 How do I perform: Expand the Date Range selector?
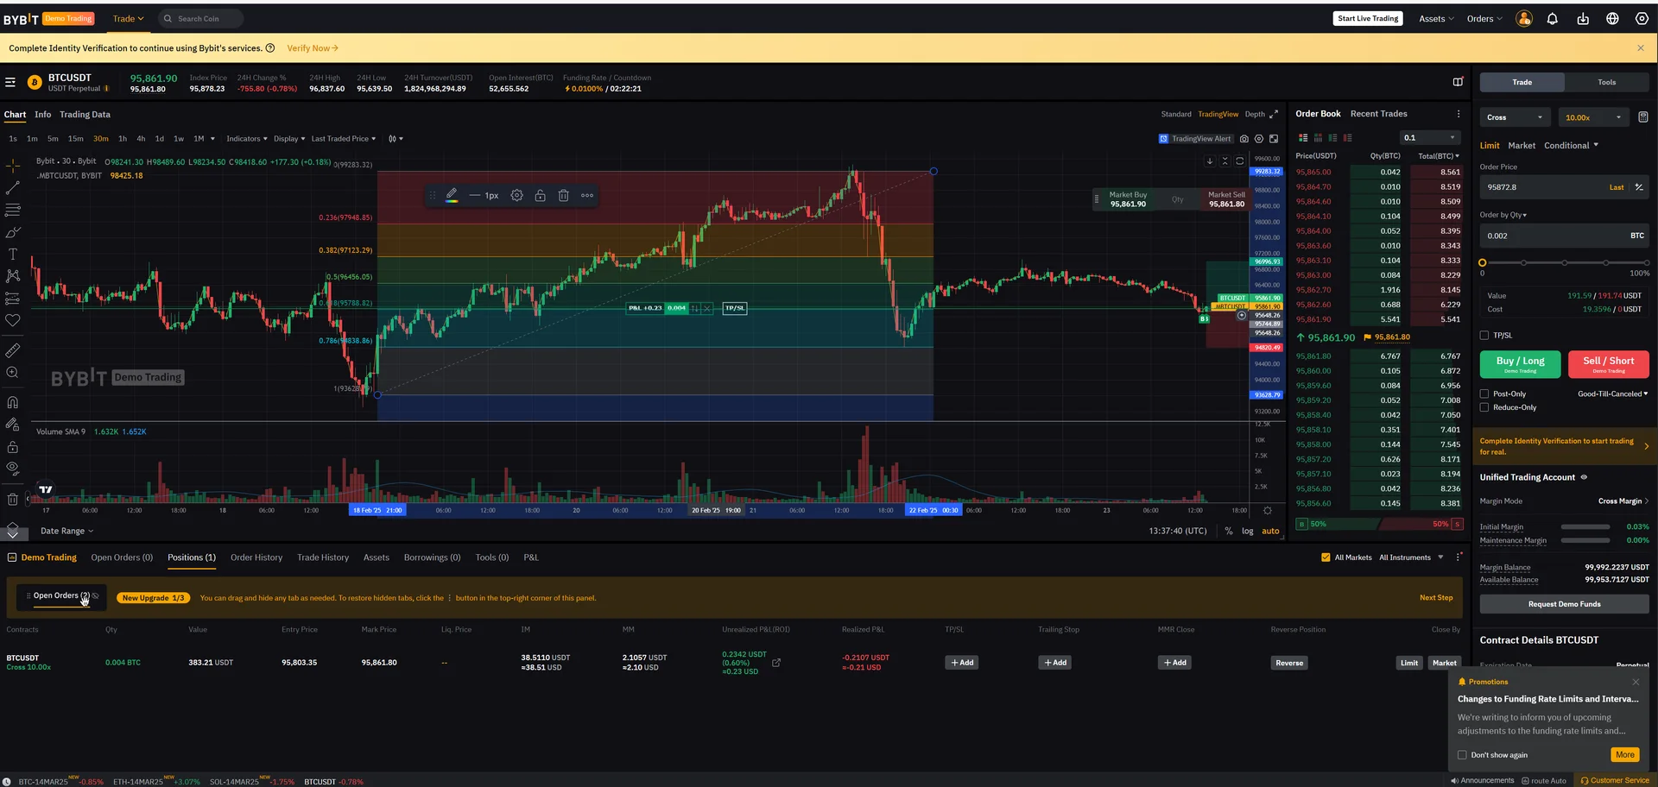click(67, 532)
